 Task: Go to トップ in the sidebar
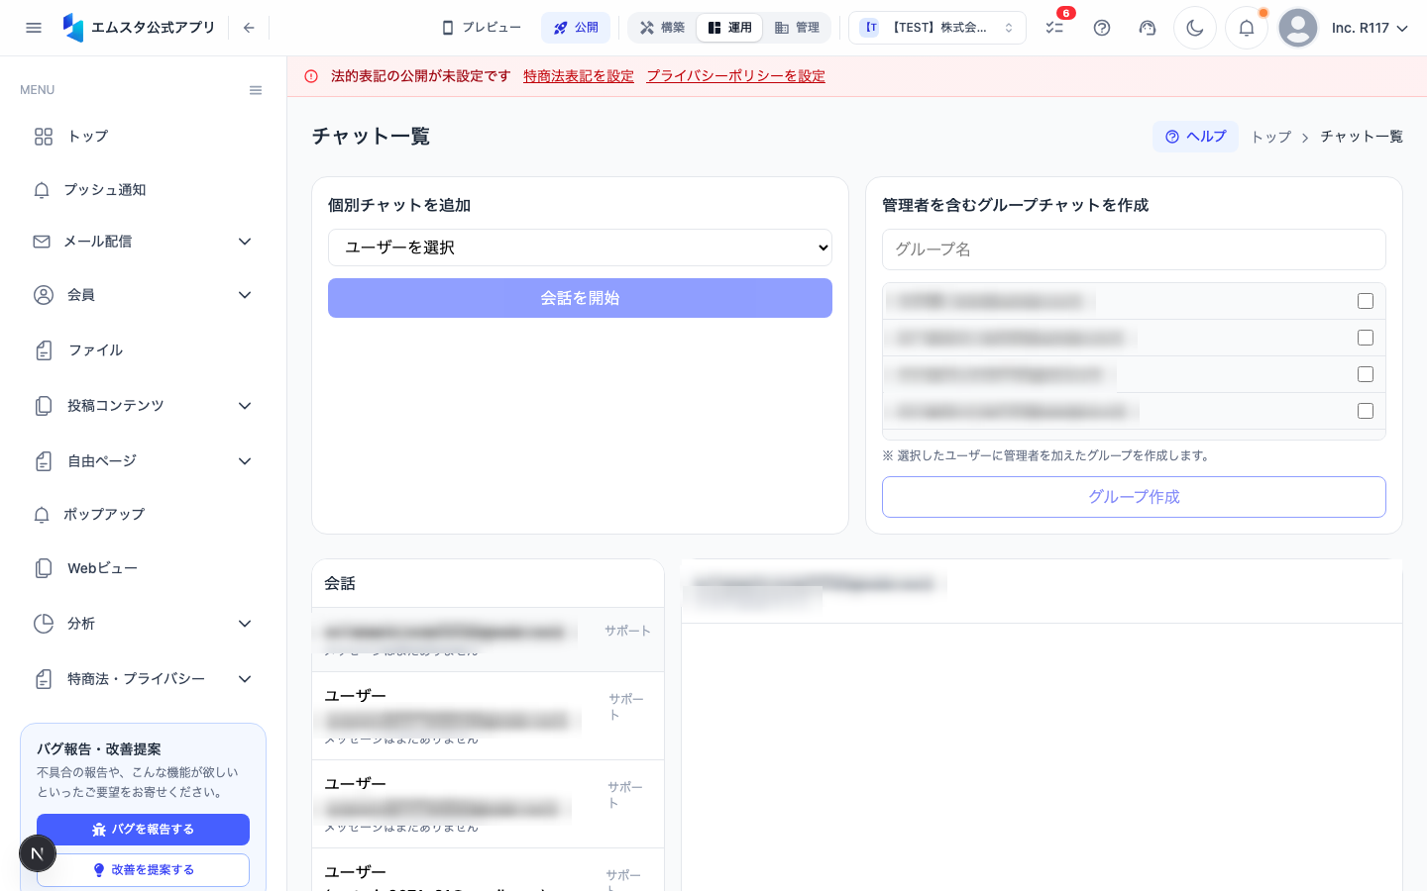143,137
